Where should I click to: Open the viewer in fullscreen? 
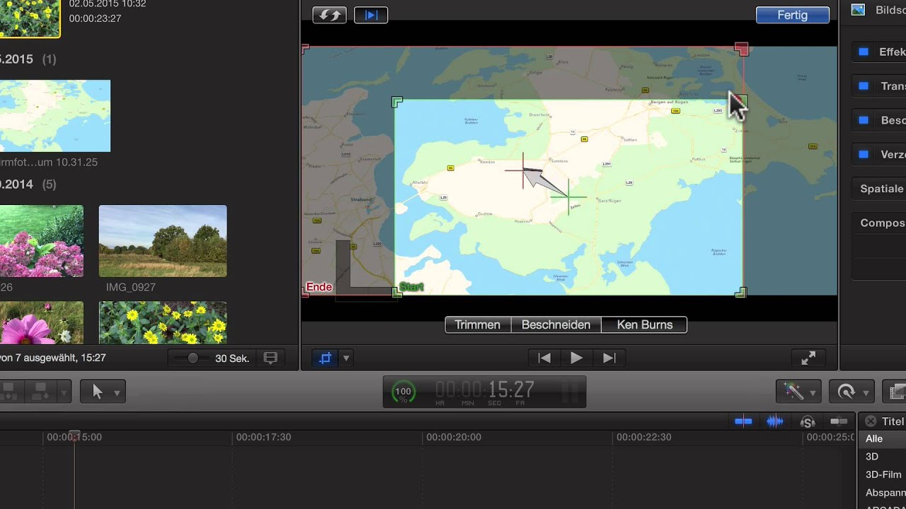[808, 358]
